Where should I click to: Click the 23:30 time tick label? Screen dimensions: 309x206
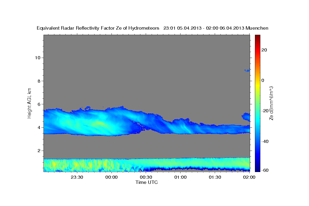tap(77, 177)
